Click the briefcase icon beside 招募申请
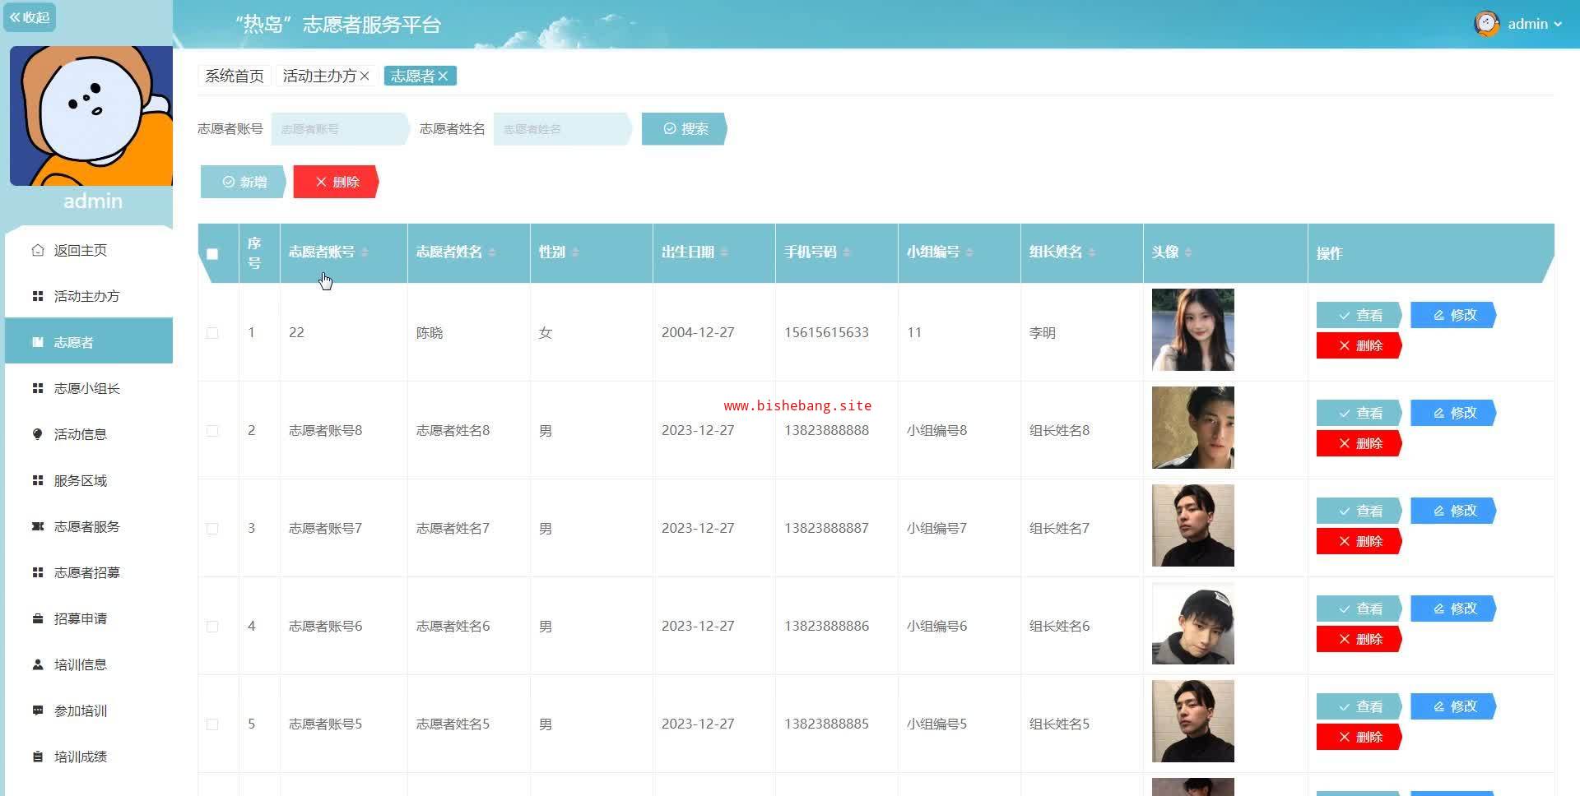 [38, 618]
